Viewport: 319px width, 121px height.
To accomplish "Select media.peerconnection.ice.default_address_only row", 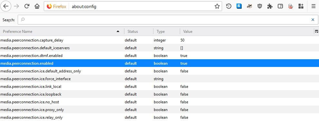I will point(159,71).
